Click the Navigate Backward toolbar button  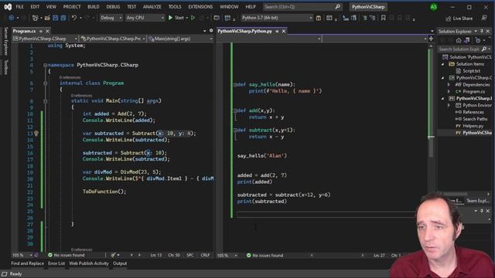point(11,18)
